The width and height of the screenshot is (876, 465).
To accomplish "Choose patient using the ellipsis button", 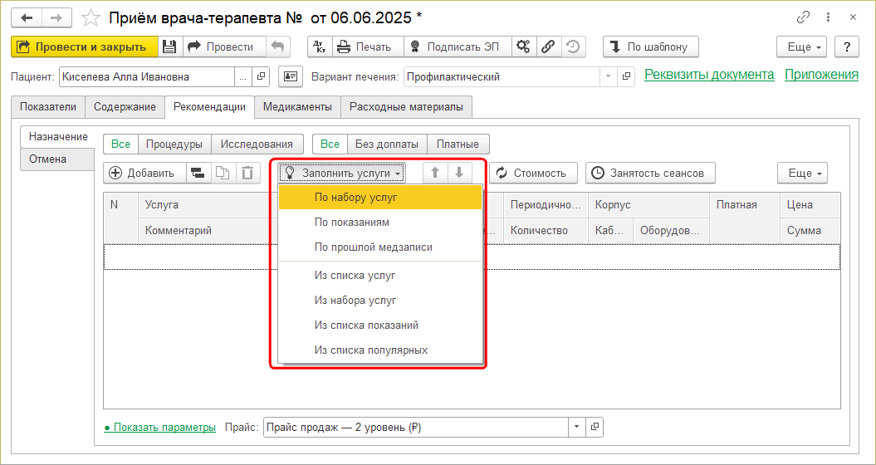I will pyautogui.click(x=242, y=76).
